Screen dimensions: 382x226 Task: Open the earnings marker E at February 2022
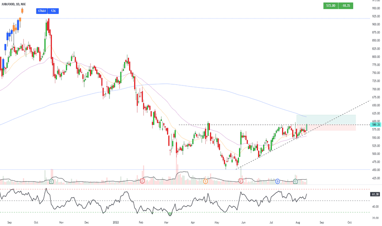point(142,181)
